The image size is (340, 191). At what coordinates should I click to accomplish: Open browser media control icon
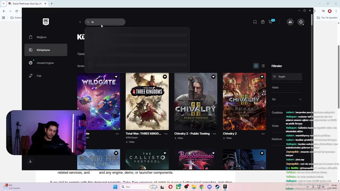click(x=323, y=11)
